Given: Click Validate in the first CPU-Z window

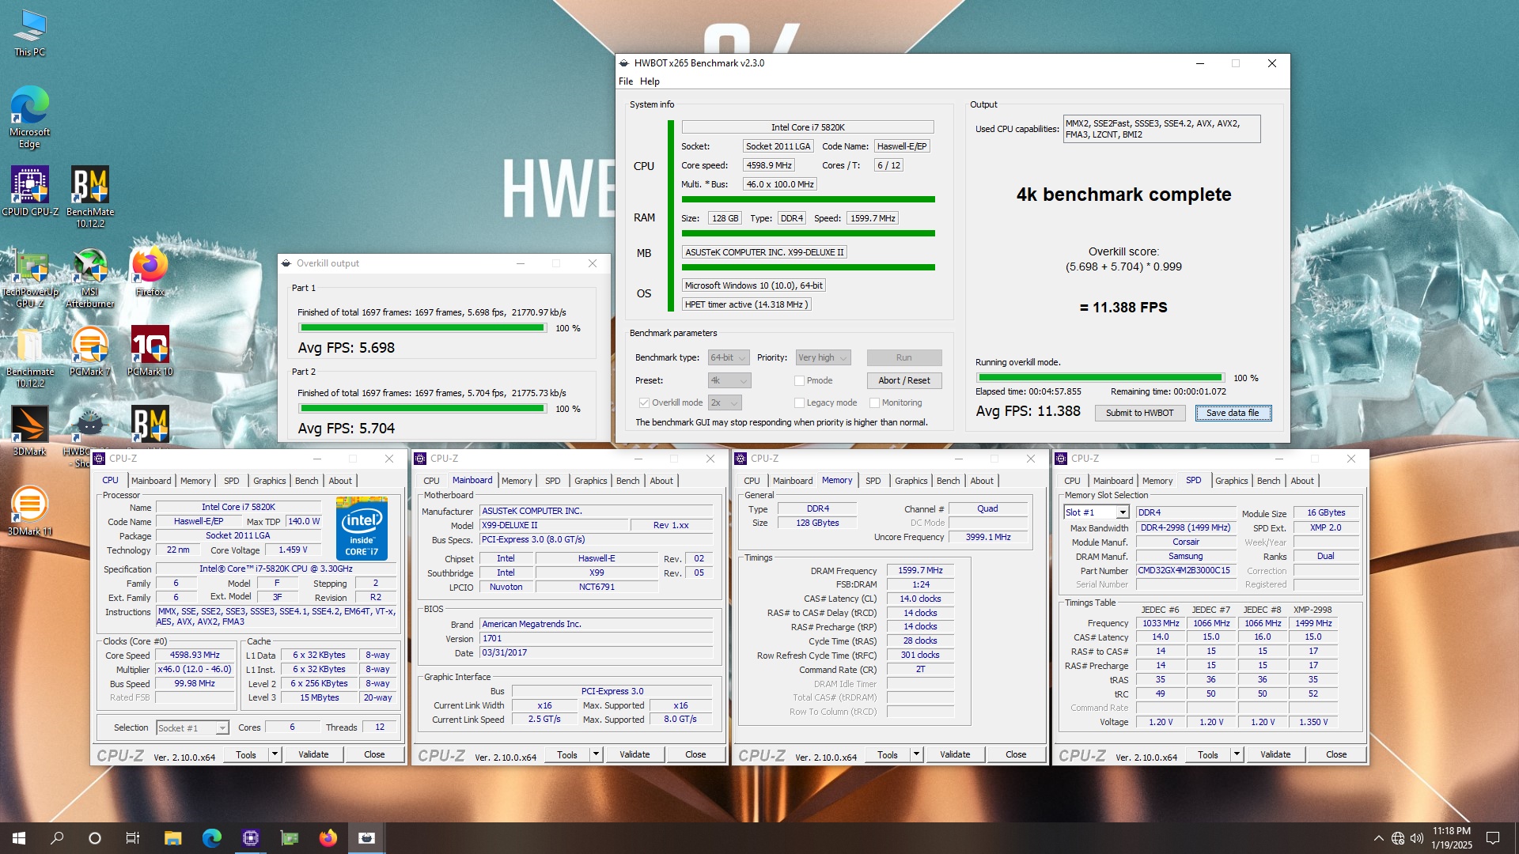Looking at the screenshot, I should [313, 754].
